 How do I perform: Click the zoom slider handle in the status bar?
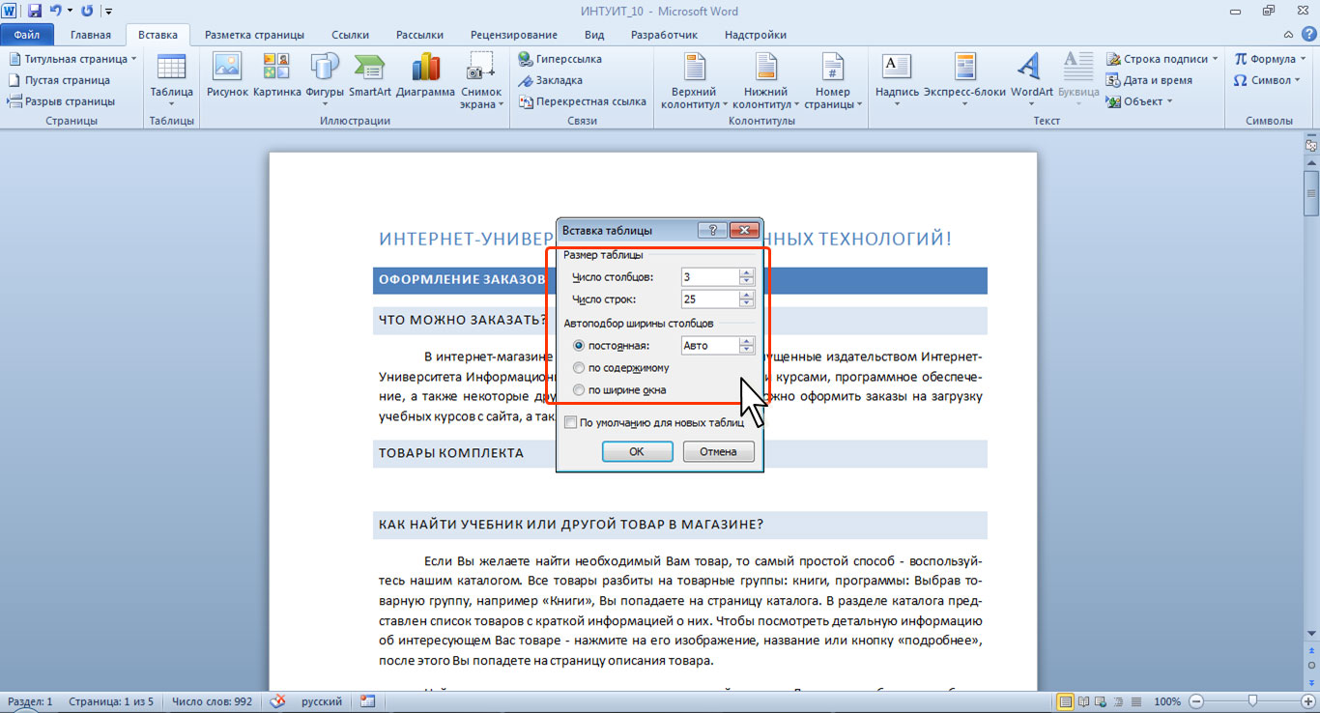(1252, 701)
